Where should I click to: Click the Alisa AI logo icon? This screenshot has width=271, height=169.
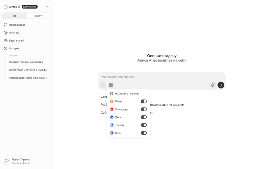tap(5, 7)
